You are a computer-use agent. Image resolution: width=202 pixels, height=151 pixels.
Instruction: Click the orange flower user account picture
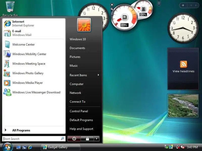coord(84,25)
